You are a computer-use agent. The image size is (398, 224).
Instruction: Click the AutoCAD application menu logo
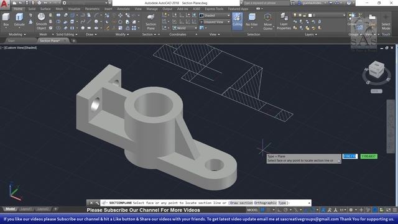pyautogui.click(x=4, y=4)
